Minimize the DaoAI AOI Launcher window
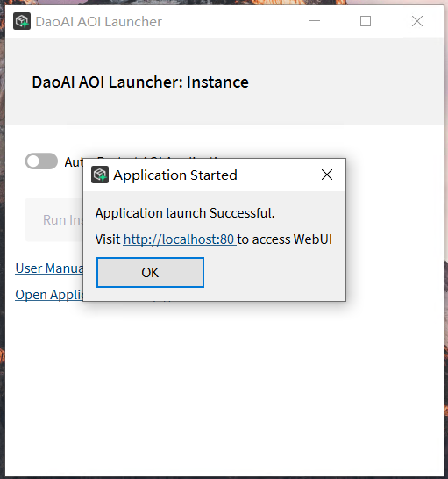The height and width of the screenshot is (479, 448). [x=315, y=21]
